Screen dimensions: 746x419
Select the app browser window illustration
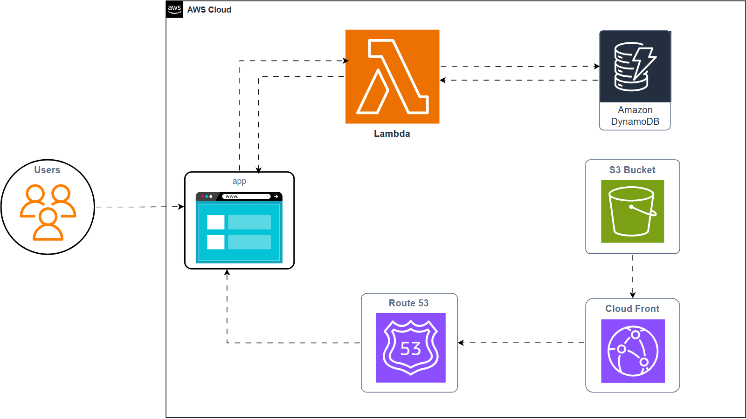239,227
